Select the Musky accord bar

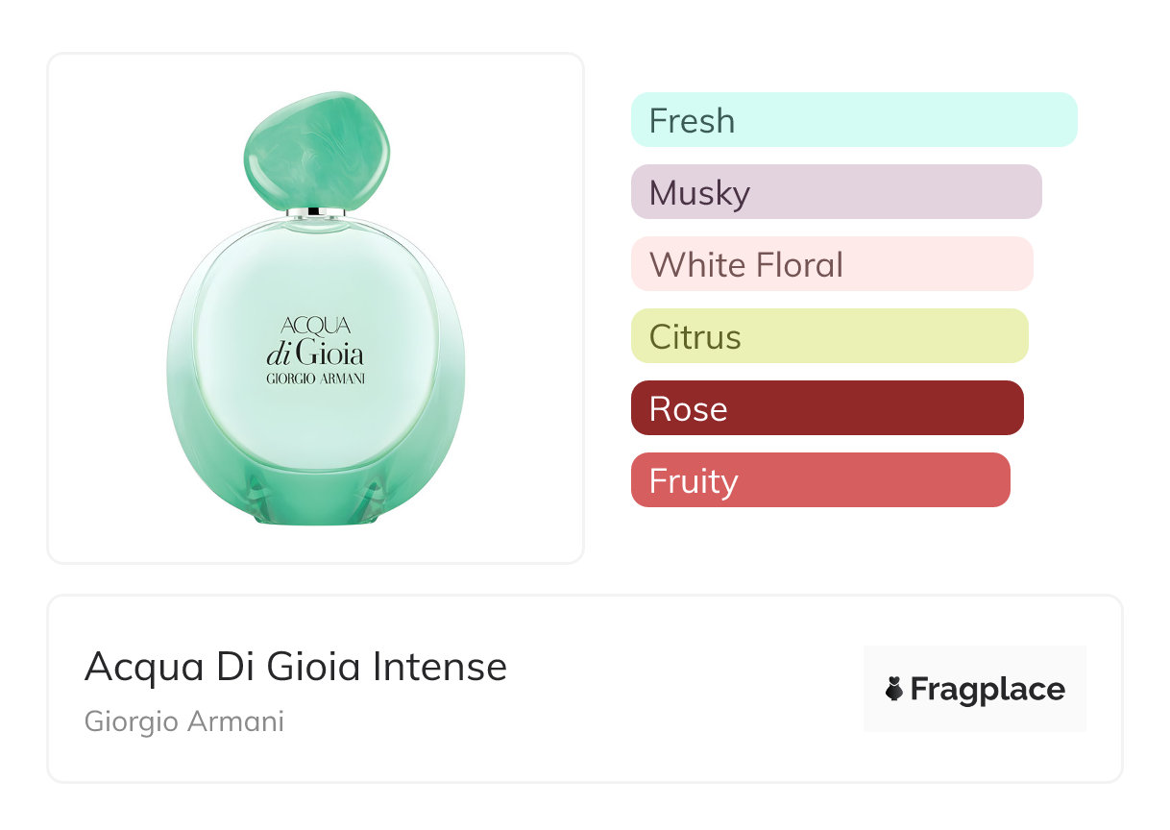pos(836,192)
